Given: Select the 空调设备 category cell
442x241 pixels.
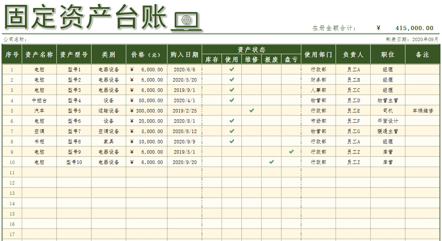Looking at the screenshot, I should (109, 131).
